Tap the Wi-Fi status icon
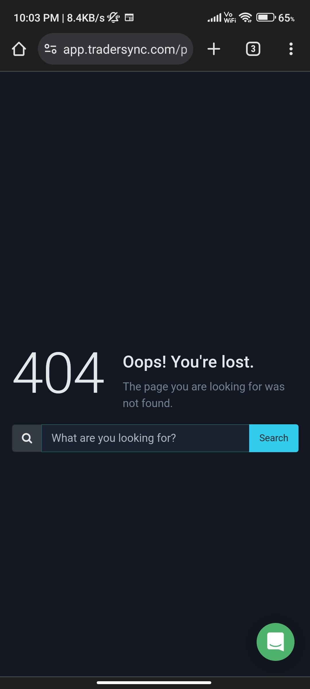 click(245, 18)
